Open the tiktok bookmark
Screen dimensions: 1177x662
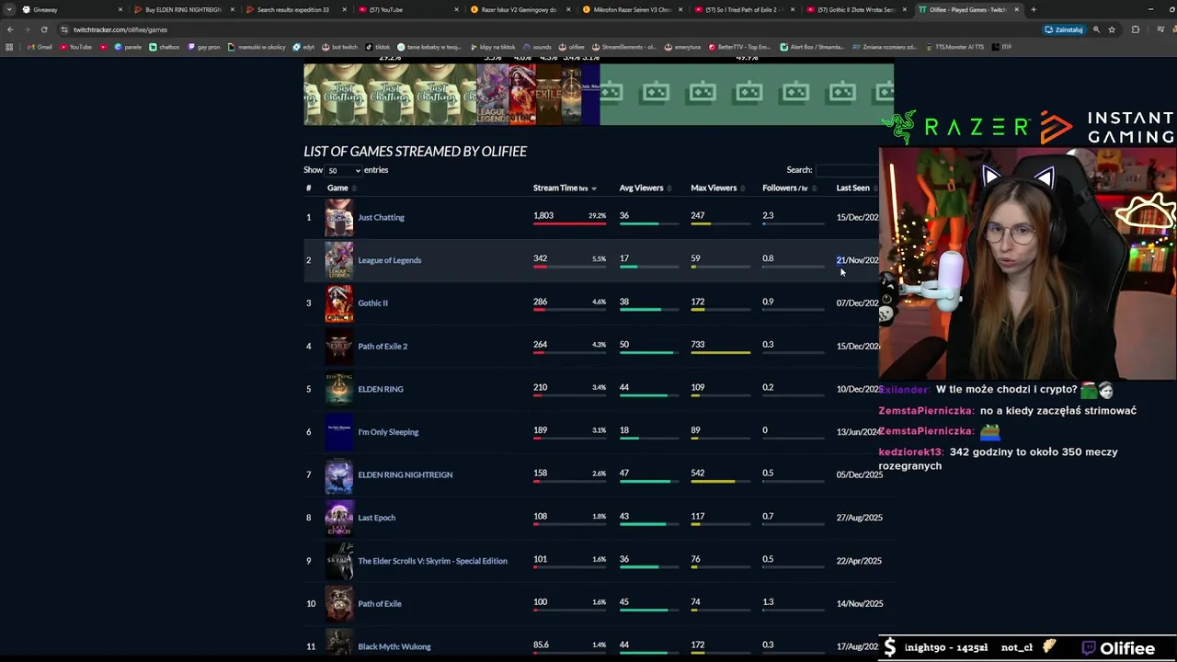coord(378,47)
